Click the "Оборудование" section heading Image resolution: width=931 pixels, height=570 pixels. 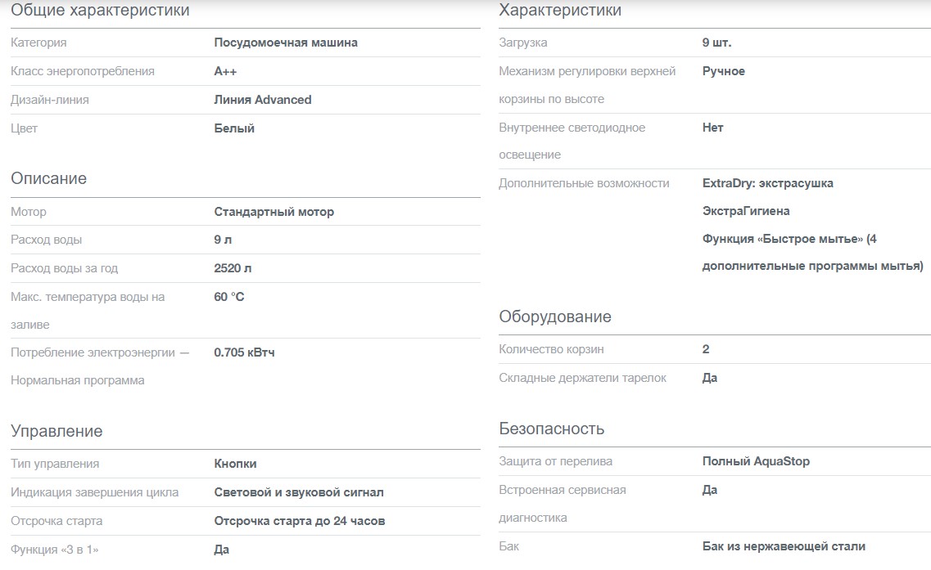(x=555, y=316)
